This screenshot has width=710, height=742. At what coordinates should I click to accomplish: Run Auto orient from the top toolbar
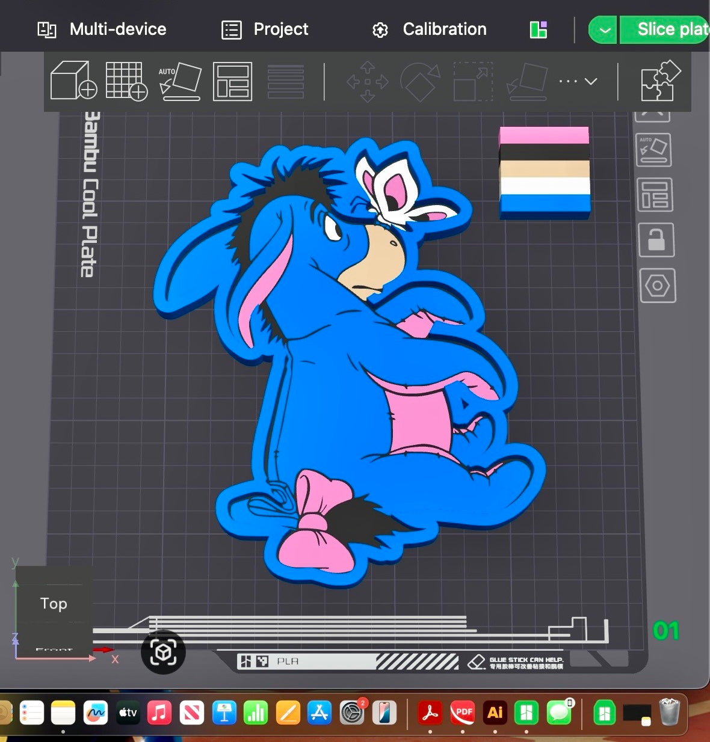[x=180, y=81]
